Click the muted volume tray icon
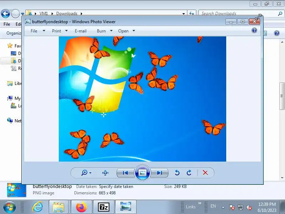Screen dimensions: 285x214 [x=249, y=207]
